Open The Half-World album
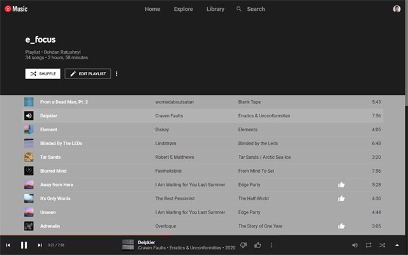The image size is (408, 255). tap(254, 198)
